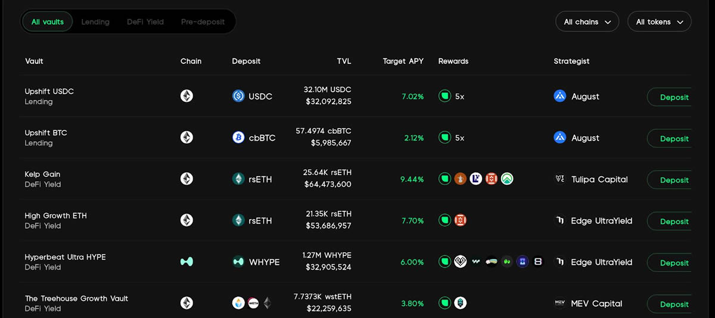Image resolution: width=715 pixels, height=318 pixels.
Task: Open the All tokens dropdown
Action: [x=659, y=21]
